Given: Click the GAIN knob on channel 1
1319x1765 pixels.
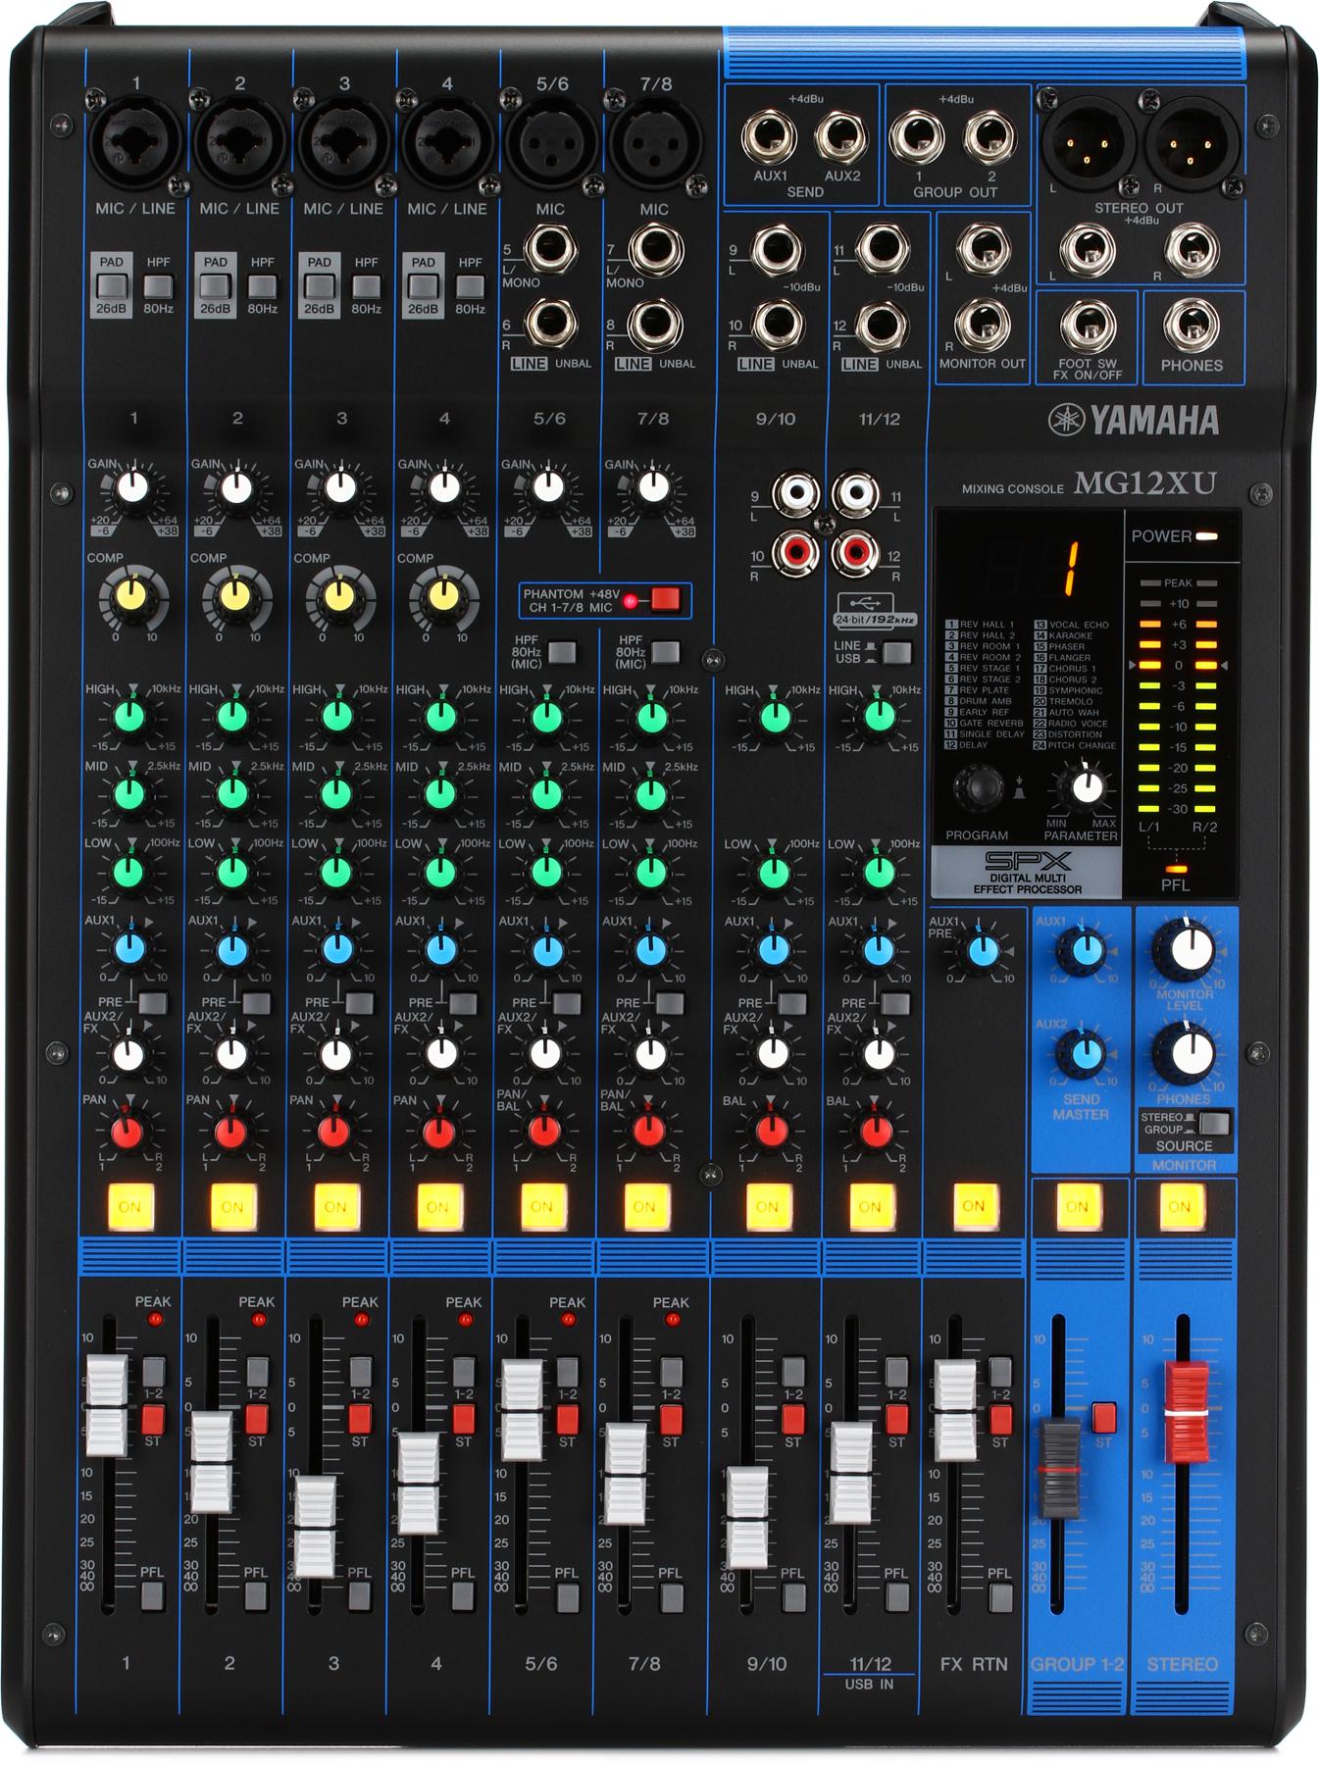Looking at the screenshot, I should click(133, 487).
